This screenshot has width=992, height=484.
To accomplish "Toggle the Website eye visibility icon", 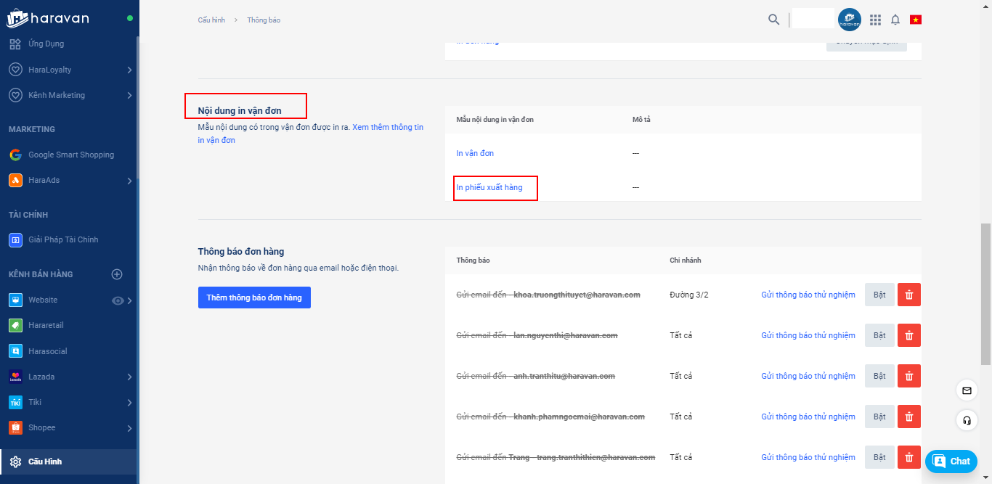I will 118,300.
